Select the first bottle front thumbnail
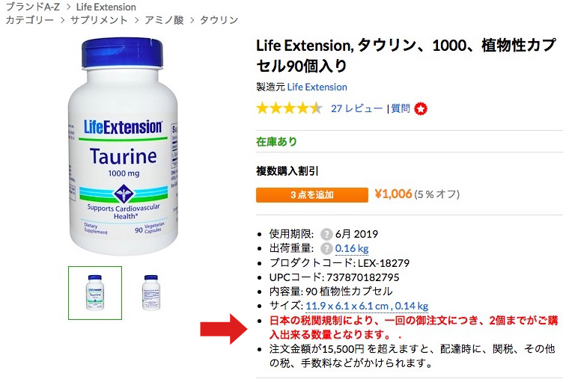The width and height of the screenshot is (569, 382). tap(95, 293)
